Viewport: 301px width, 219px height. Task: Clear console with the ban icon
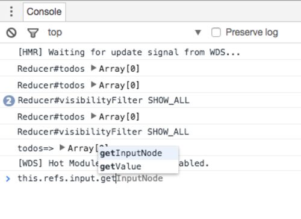pyautogui.click(x=11, y=33)
